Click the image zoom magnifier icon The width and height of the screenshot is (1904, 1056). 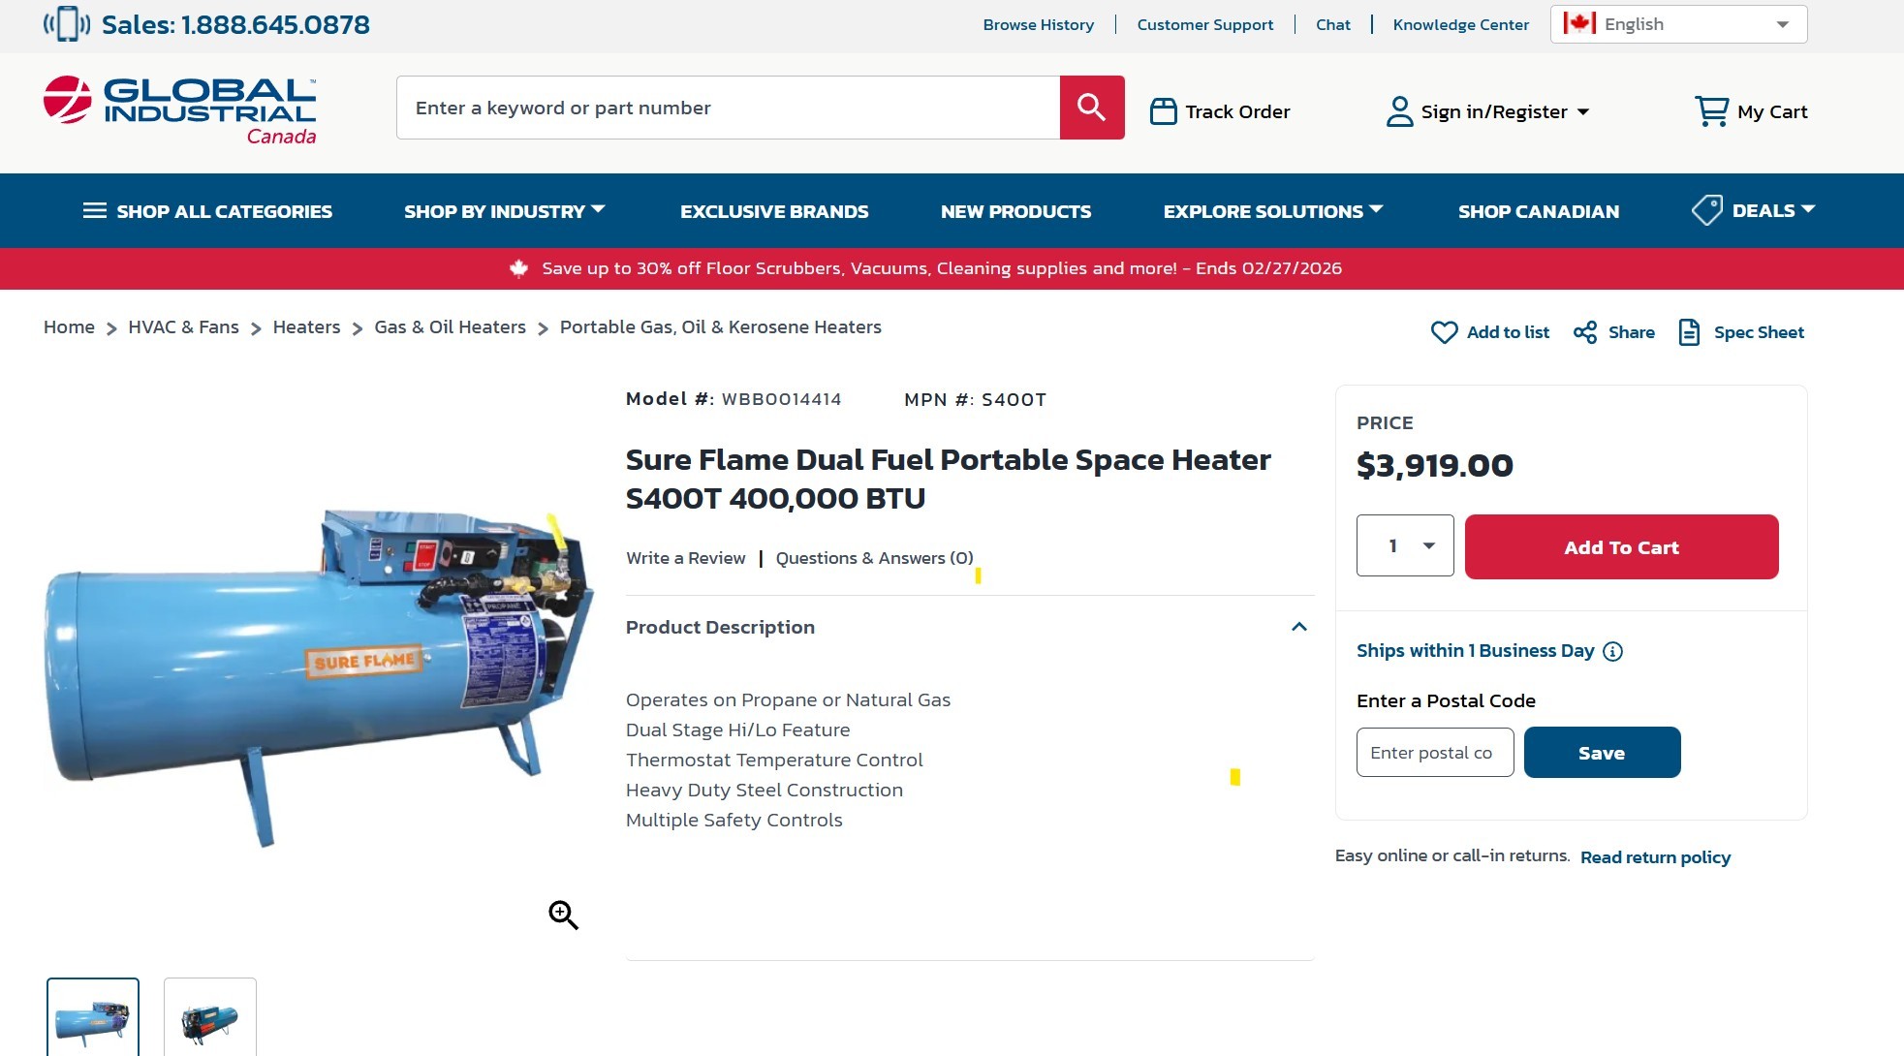pyautogui.click(x=563, y=915)
